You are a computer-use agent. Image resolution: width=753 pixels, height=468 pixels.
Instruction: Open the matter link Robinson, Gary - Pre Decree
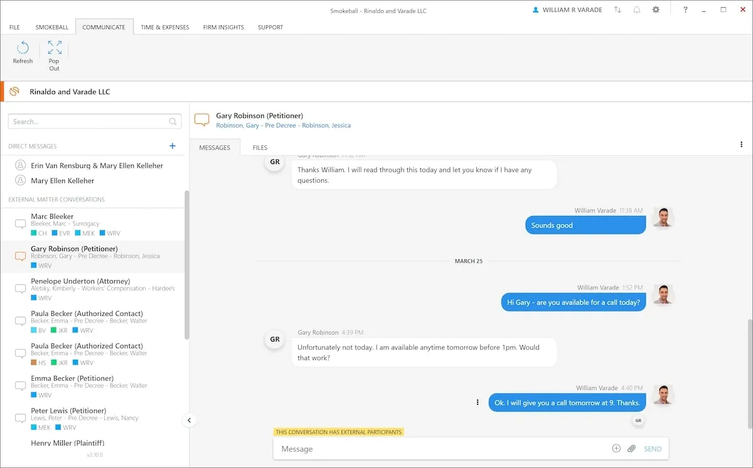283,125
